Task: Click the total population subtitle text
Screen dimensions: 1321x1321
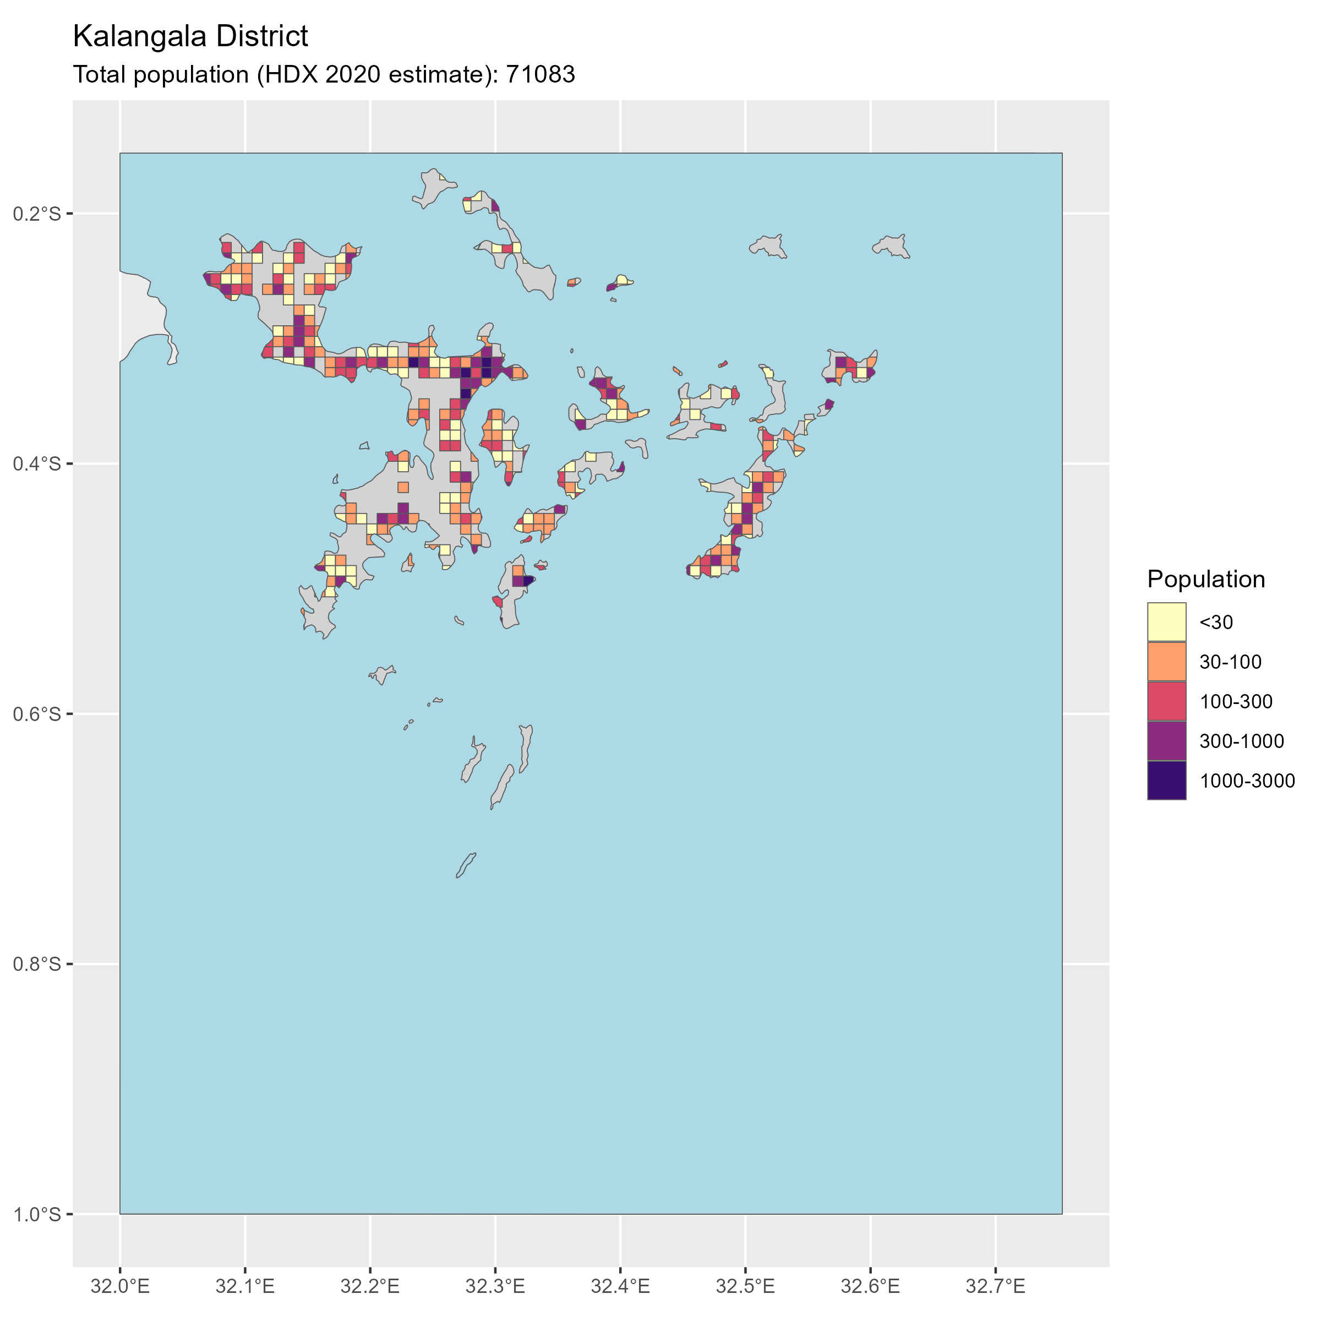Action: 324,74
